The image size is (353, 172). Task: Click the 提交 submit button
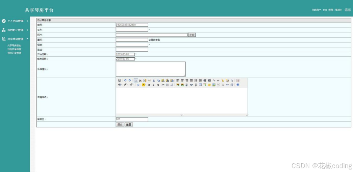(120, 125)
